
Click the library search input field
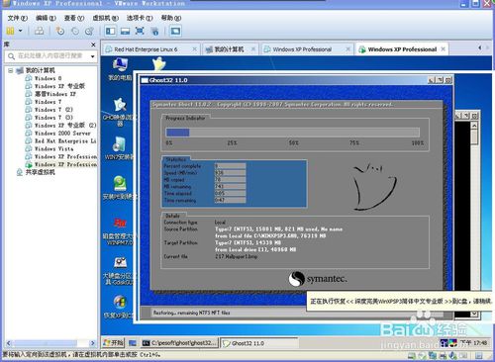(49, 55)
